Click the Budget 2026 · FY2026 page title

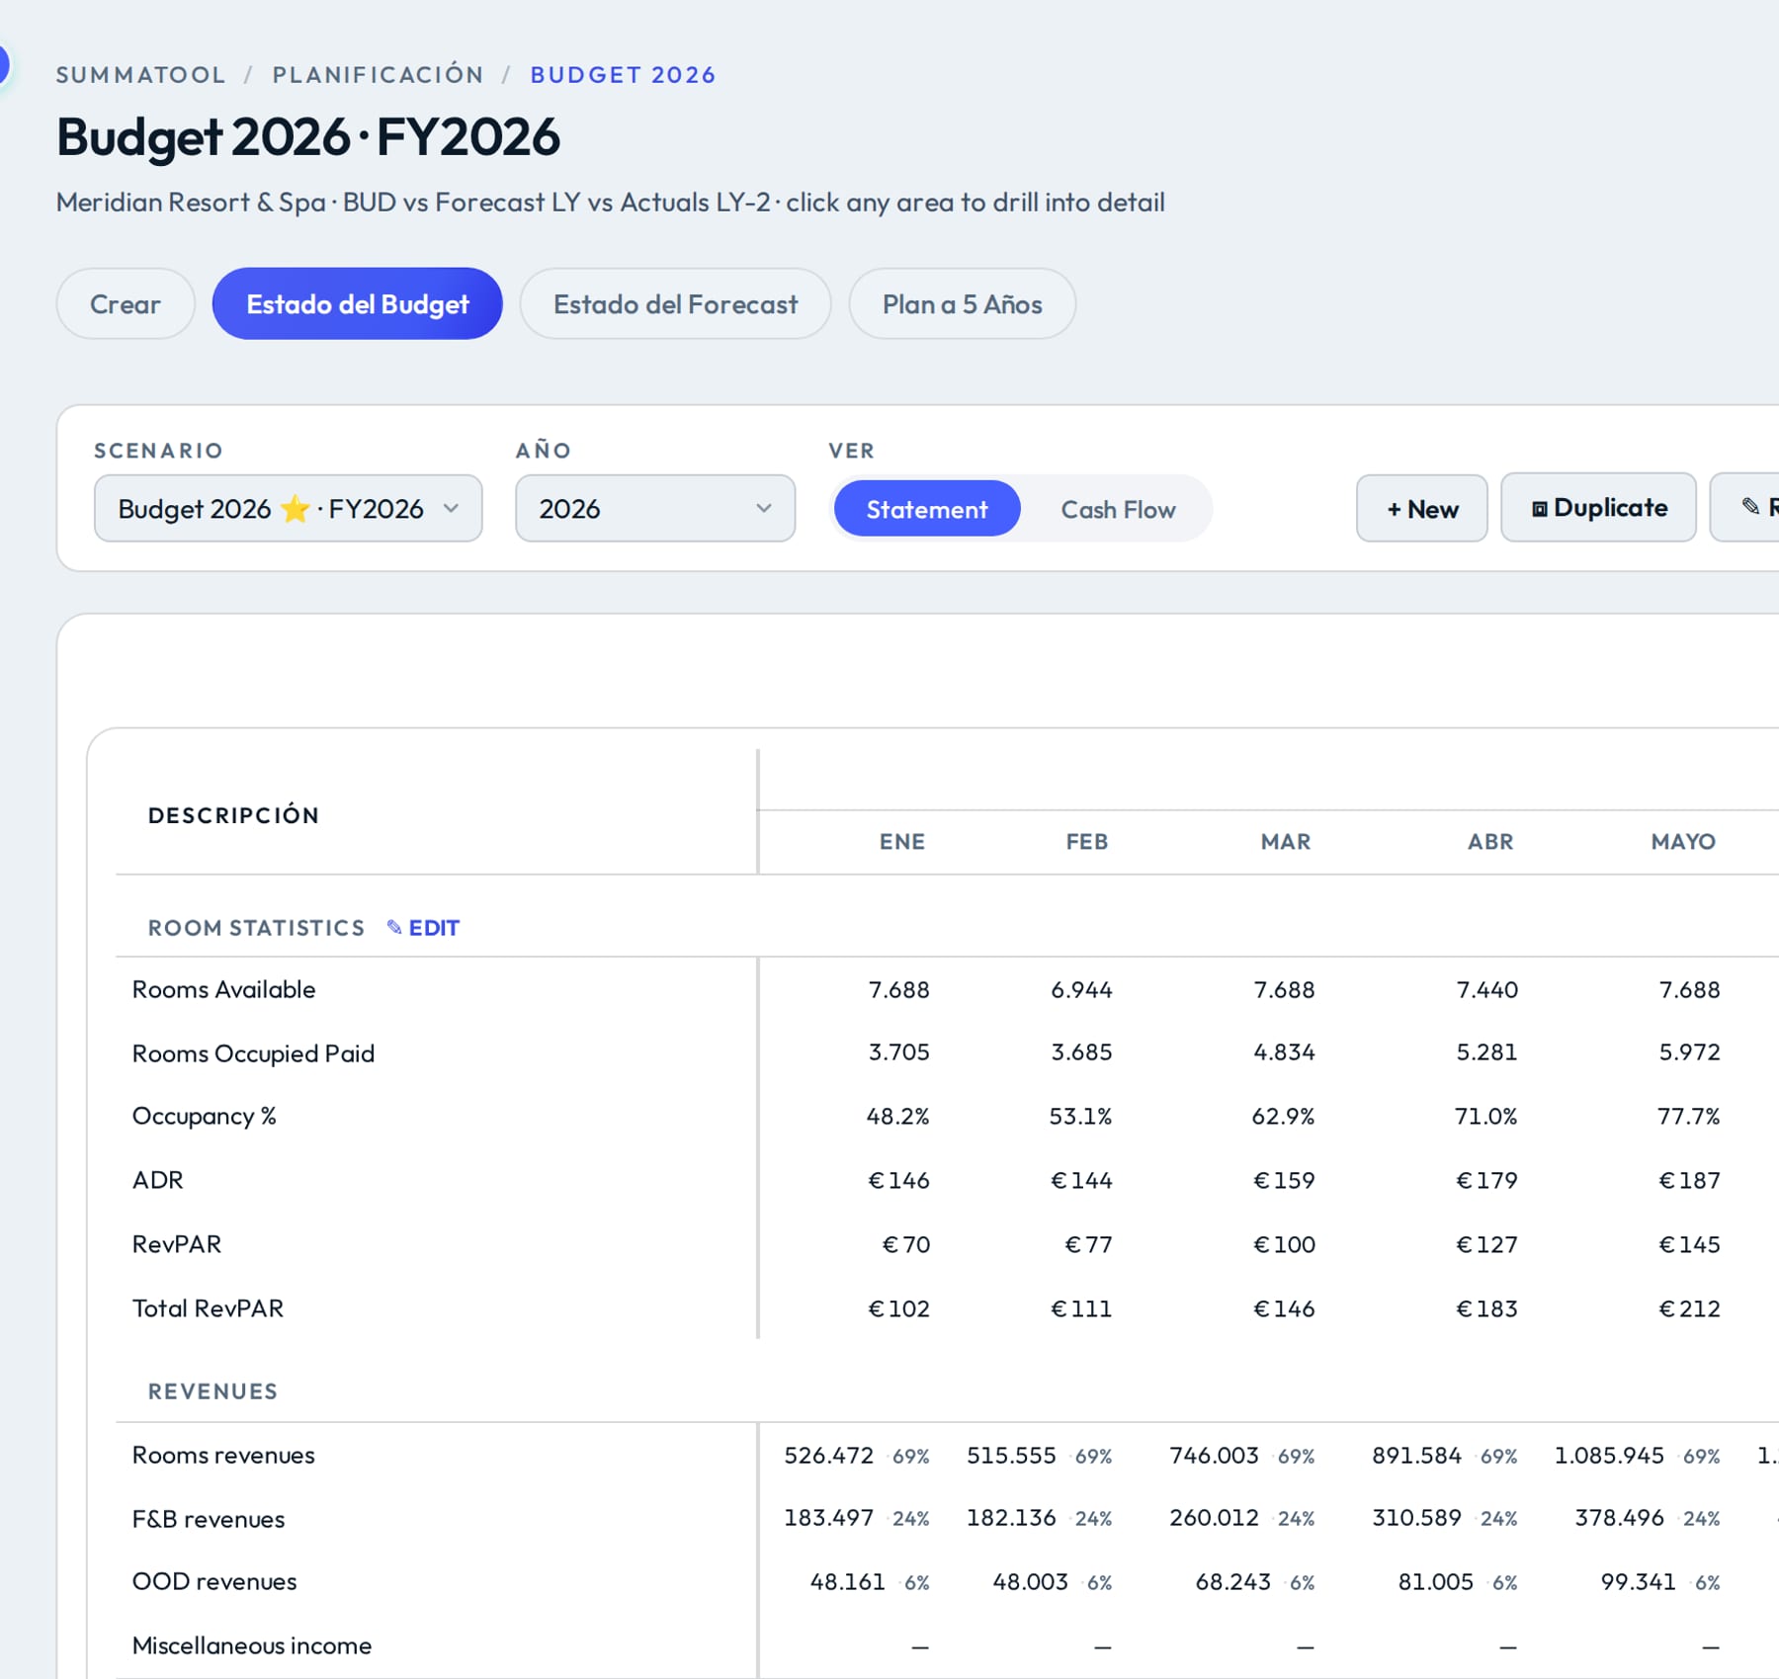click(307, 136)
